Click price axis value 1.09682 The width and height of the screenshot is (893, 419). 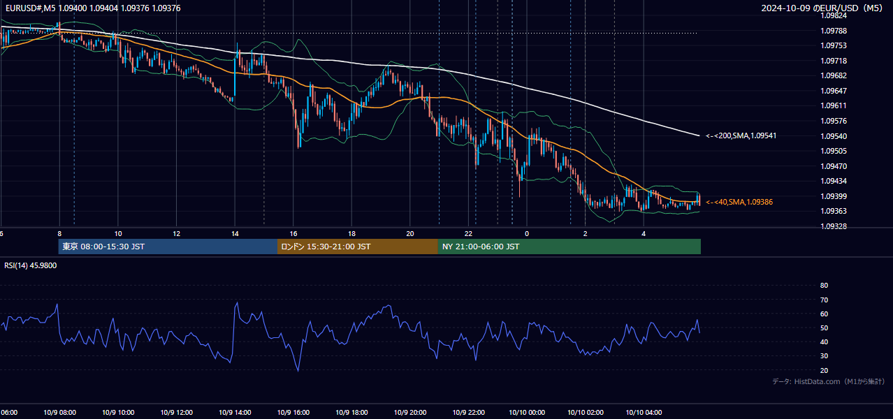coord(834,75)
